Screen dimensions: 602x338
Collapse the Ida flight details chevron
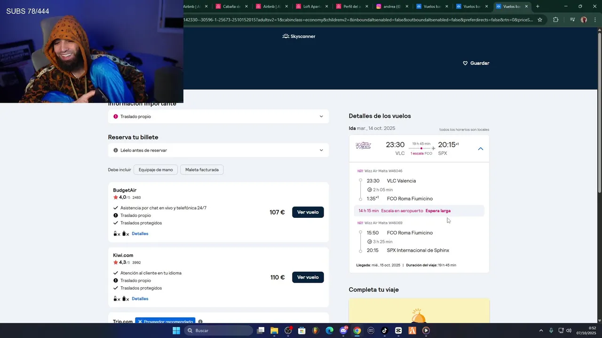[480, 149]
